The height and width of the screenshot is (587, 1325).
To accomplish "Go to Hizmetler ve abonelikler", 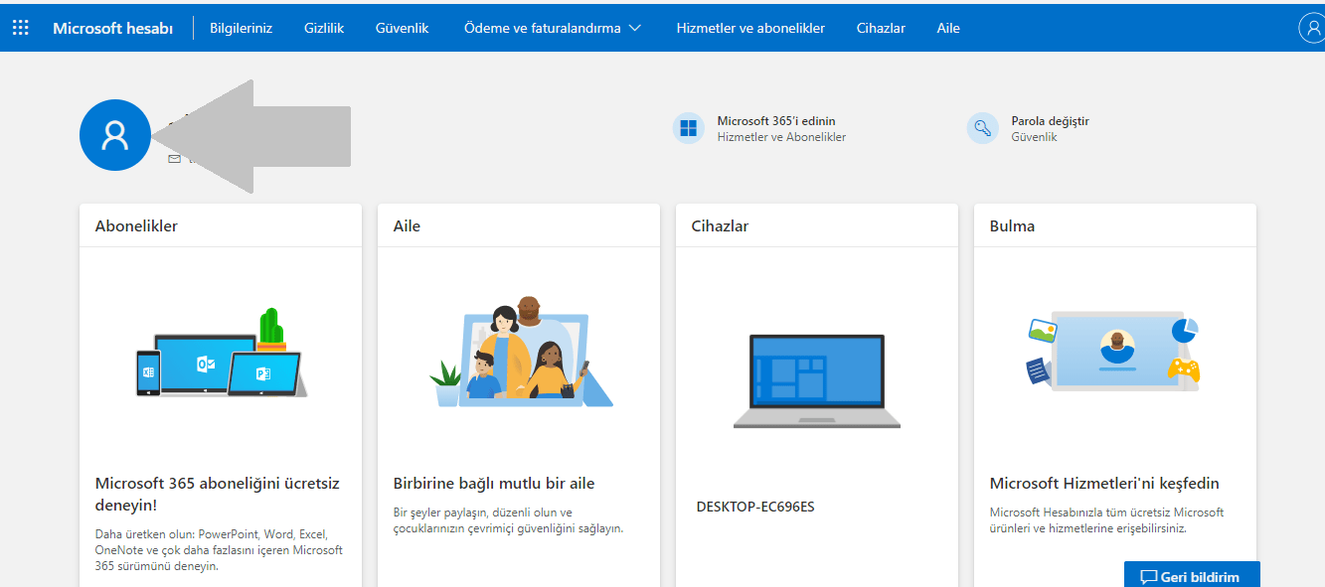I will pyautogui.click(x=751, y=28).
